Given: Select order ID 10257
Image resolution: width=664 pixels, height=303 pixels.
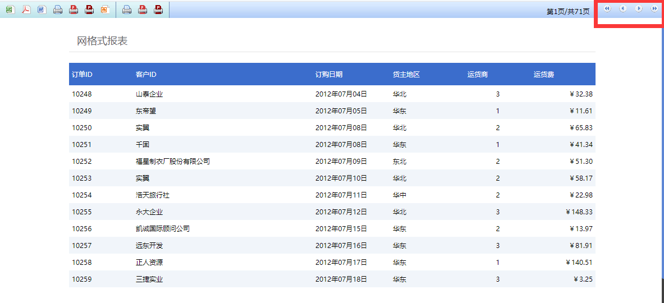Looking at the screenshot, I should 82,245.
